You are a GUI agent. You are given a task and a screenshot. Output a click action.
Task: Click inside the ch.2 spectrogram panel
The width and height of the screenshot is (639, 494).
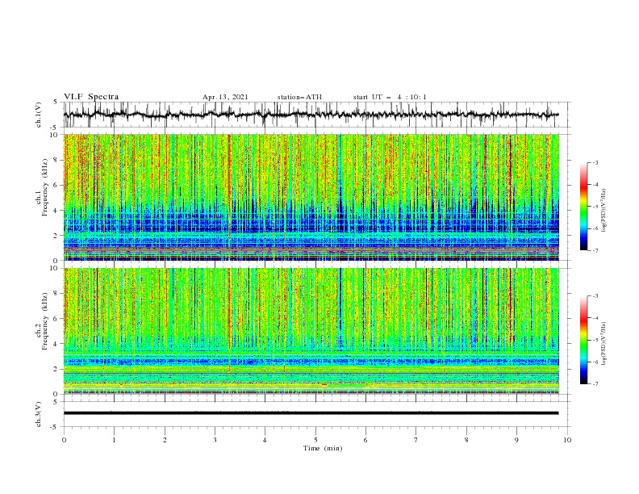311,331
